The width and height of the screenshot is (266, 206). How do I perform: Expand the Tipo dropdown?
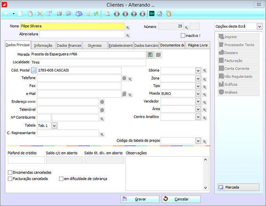click(x=198, y=86)
